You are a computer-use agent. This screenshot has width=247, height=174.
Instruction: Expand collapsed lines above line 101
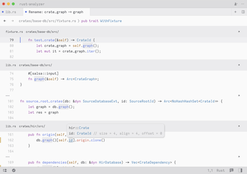7,95
